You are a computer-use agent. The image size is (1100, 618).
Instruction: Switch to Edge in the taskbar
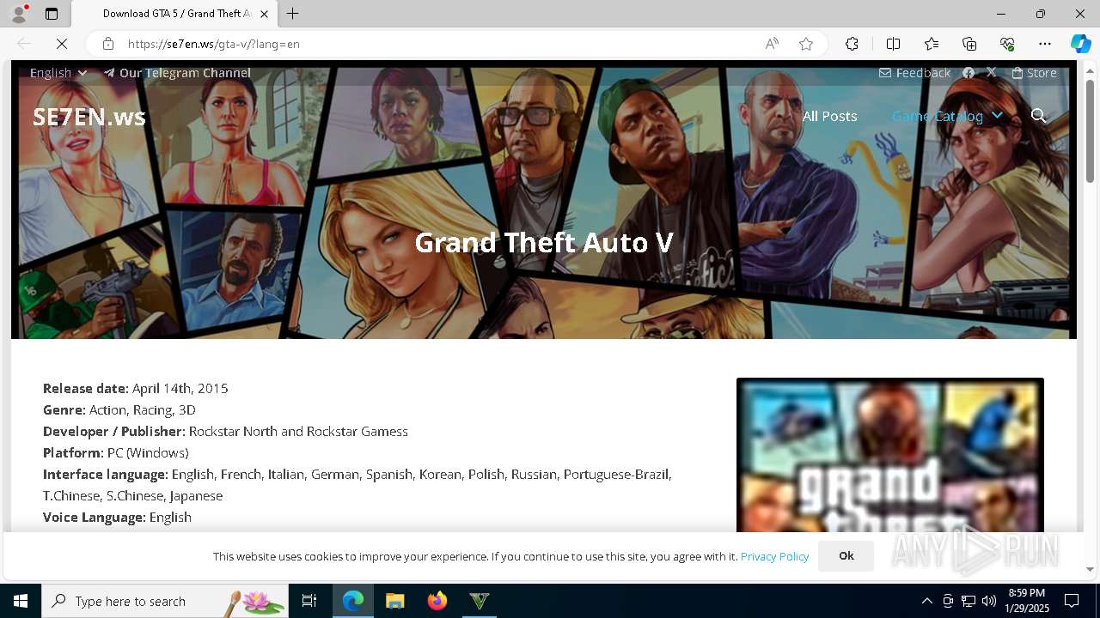click(x=353, y=601)
